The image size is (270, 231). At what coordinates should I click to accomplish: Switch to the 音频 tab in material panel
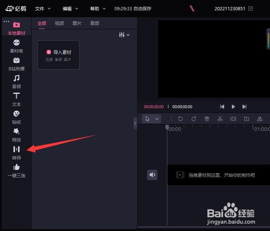click(95, 23)
